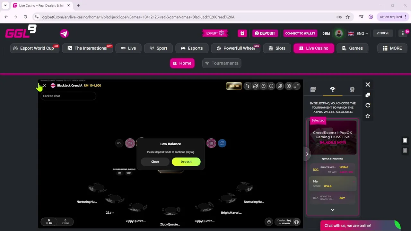Open the game settings gear icon

click(x=289, y=86)
